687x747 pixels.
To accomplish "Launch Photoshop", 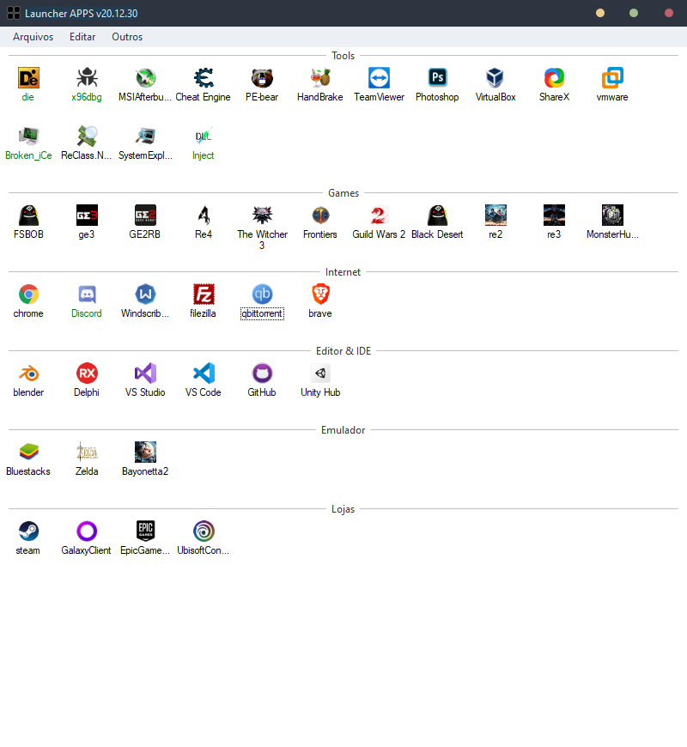I will [x=437, y=77].
